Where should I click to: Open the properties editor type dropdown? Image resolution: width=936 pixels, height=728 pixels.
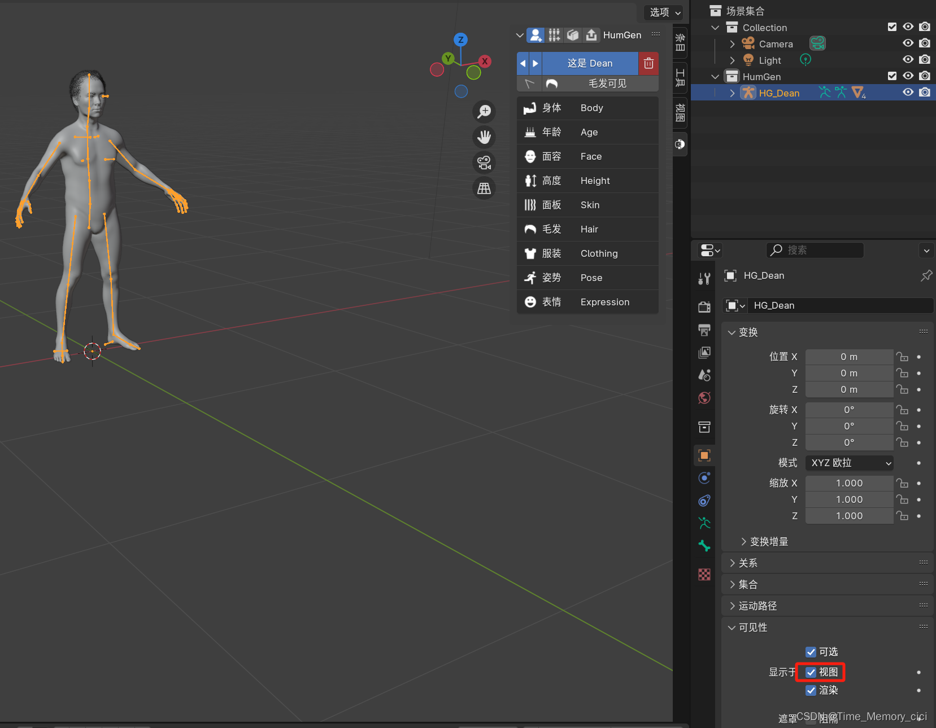coord(710,250)
